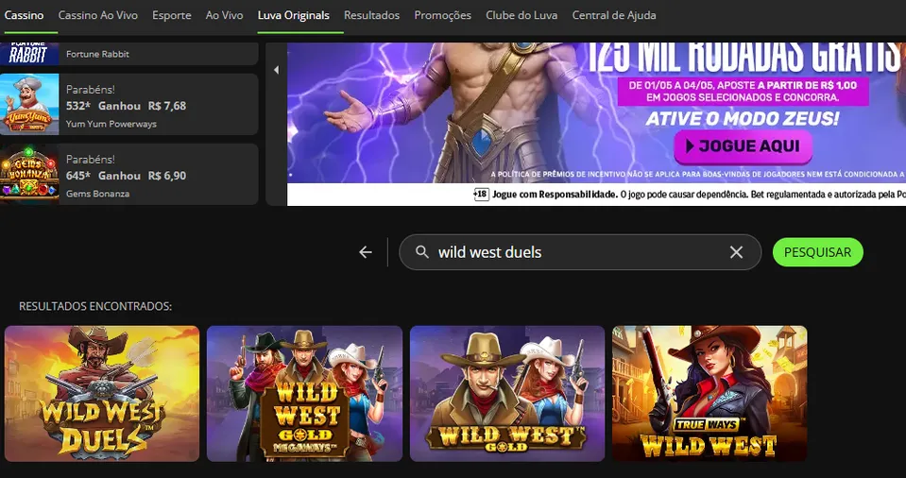Open Wild West Gold Megaways game

[304, 394]
